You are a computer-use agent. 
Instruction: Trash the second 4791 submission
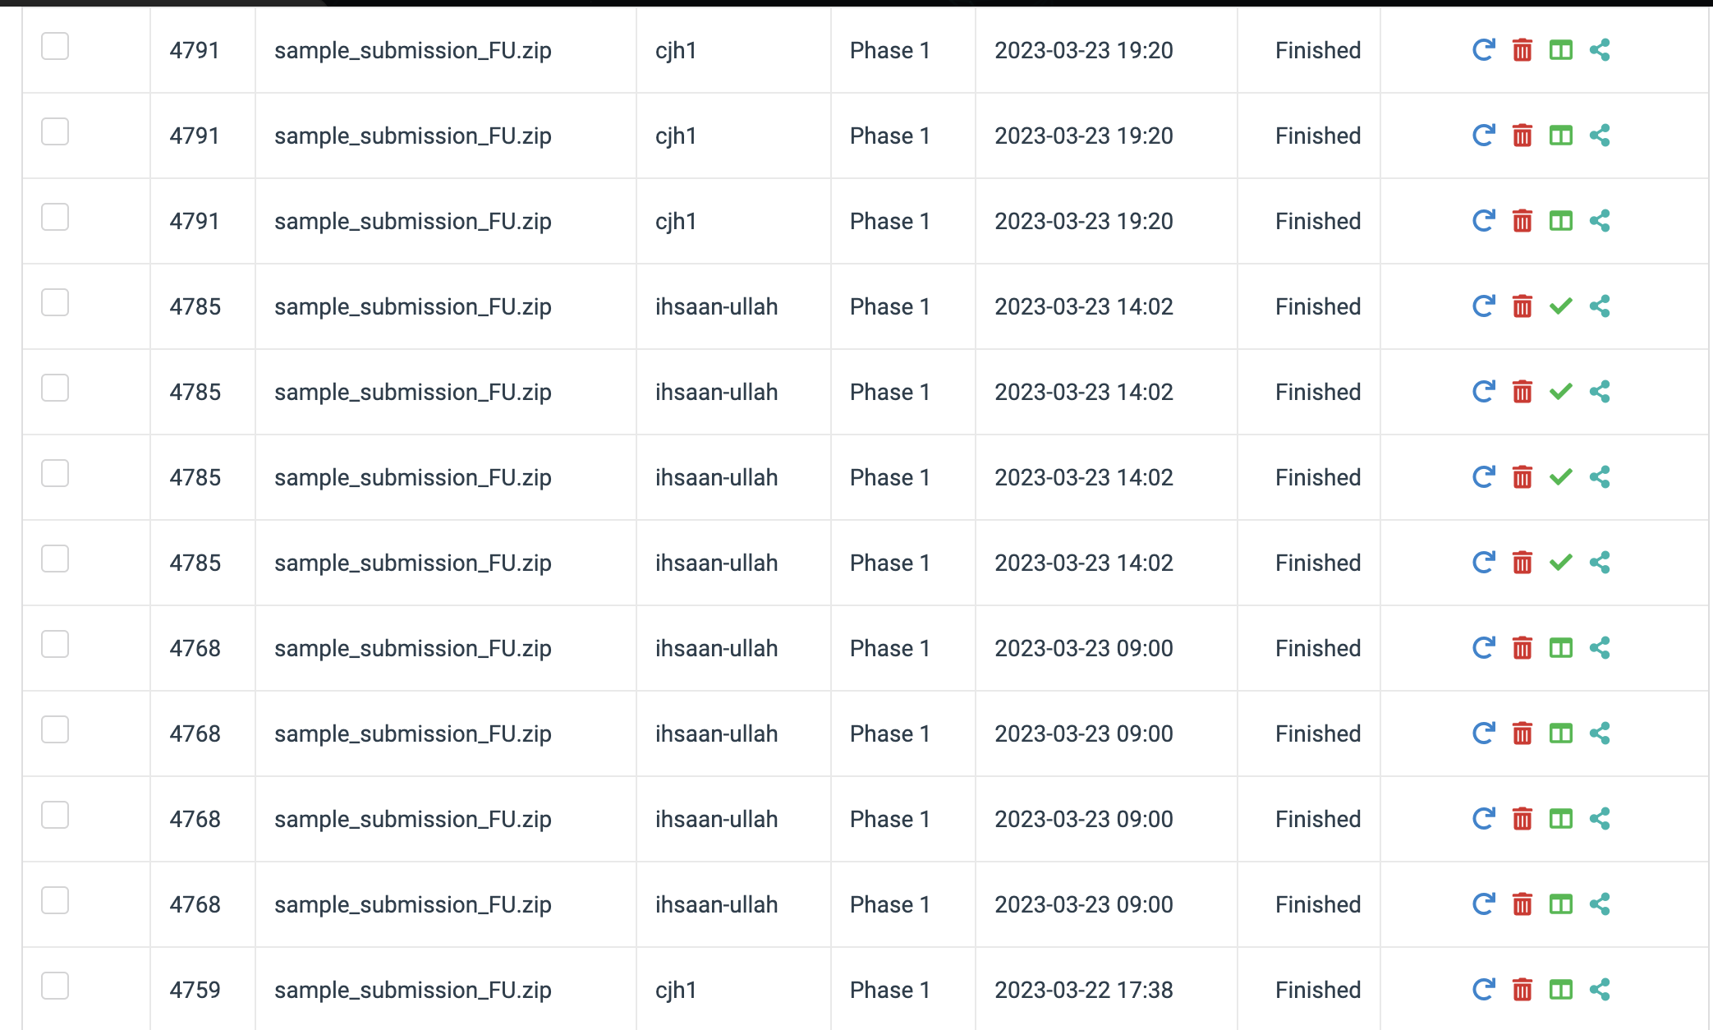coord(1522,136)
